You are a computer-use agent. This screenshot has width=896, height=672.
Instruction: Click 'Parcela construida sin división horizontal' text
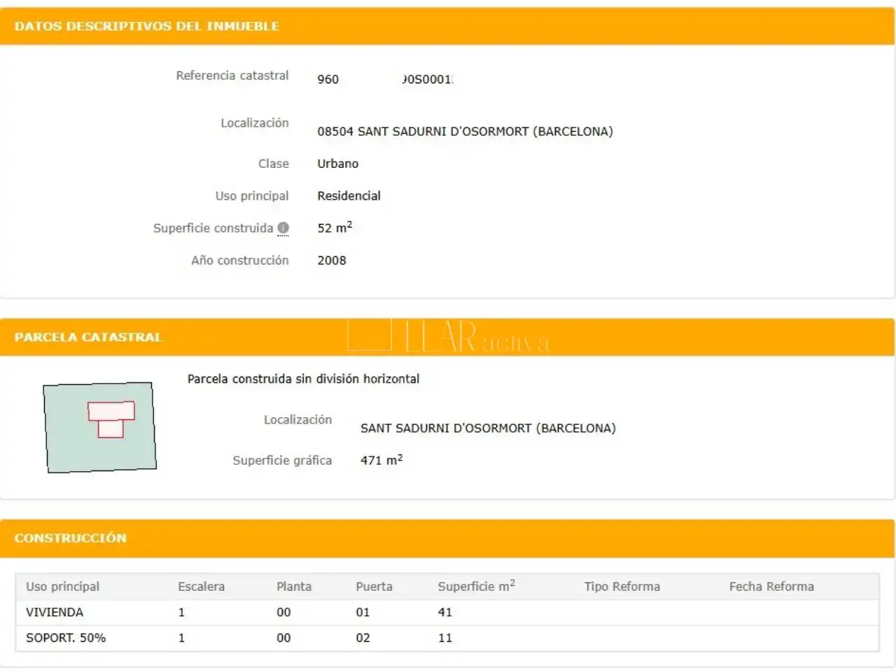(x=303, y=379)
